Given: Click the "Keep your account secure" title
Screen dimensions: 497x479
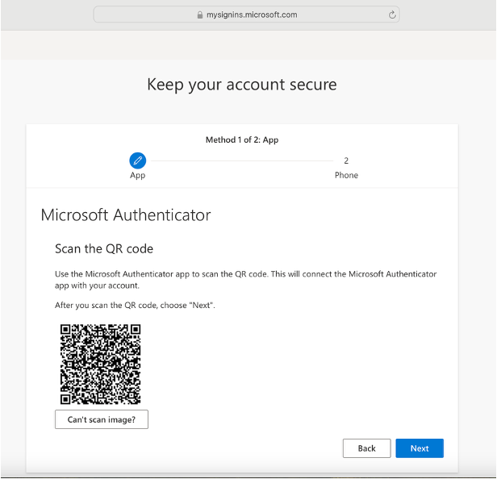Looking at the screenshot, I should pyautogui.click(x=242, y=85).
